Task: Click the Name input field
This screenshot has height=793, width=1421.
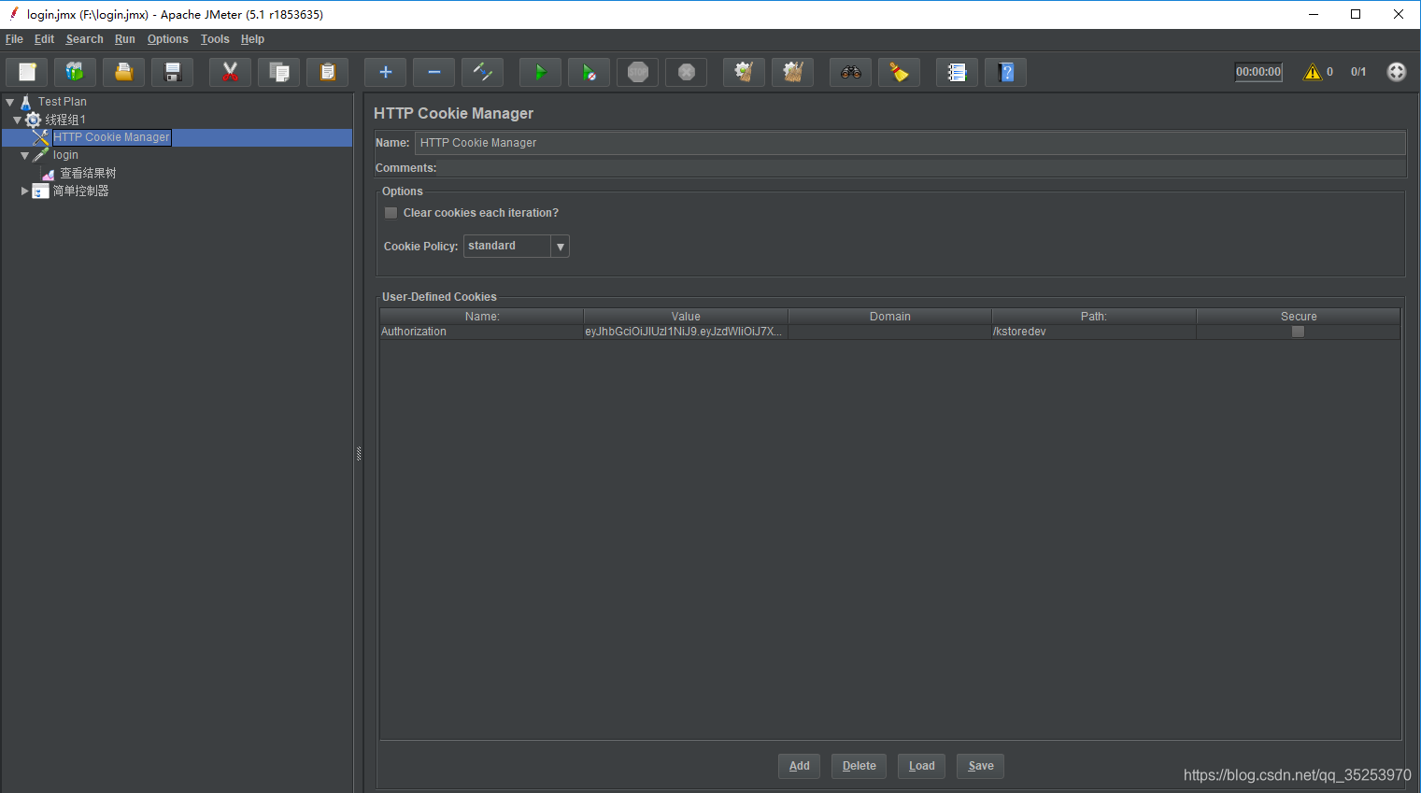Action: 910,143
